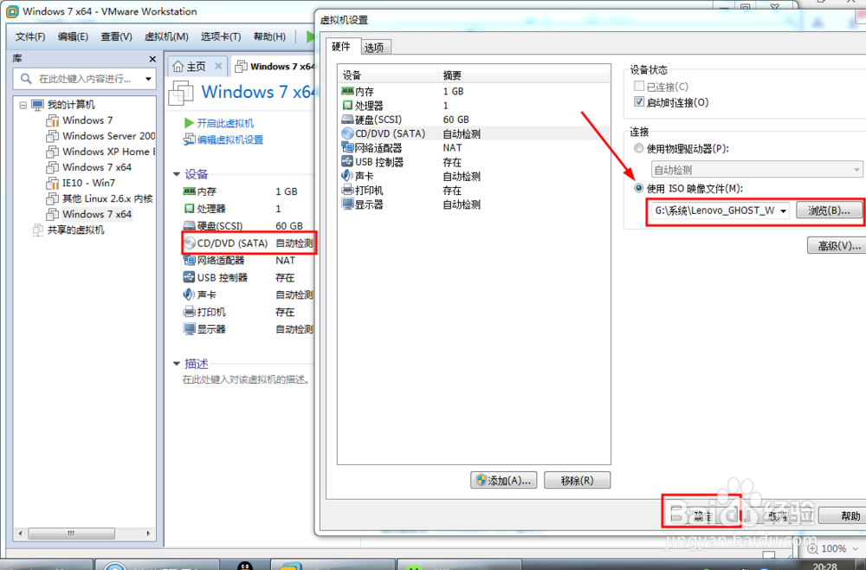Screen dimensions: 866x570
Task: Click the USB 控制器 icon in settings dialog
Action: click(x=347, y=162)
